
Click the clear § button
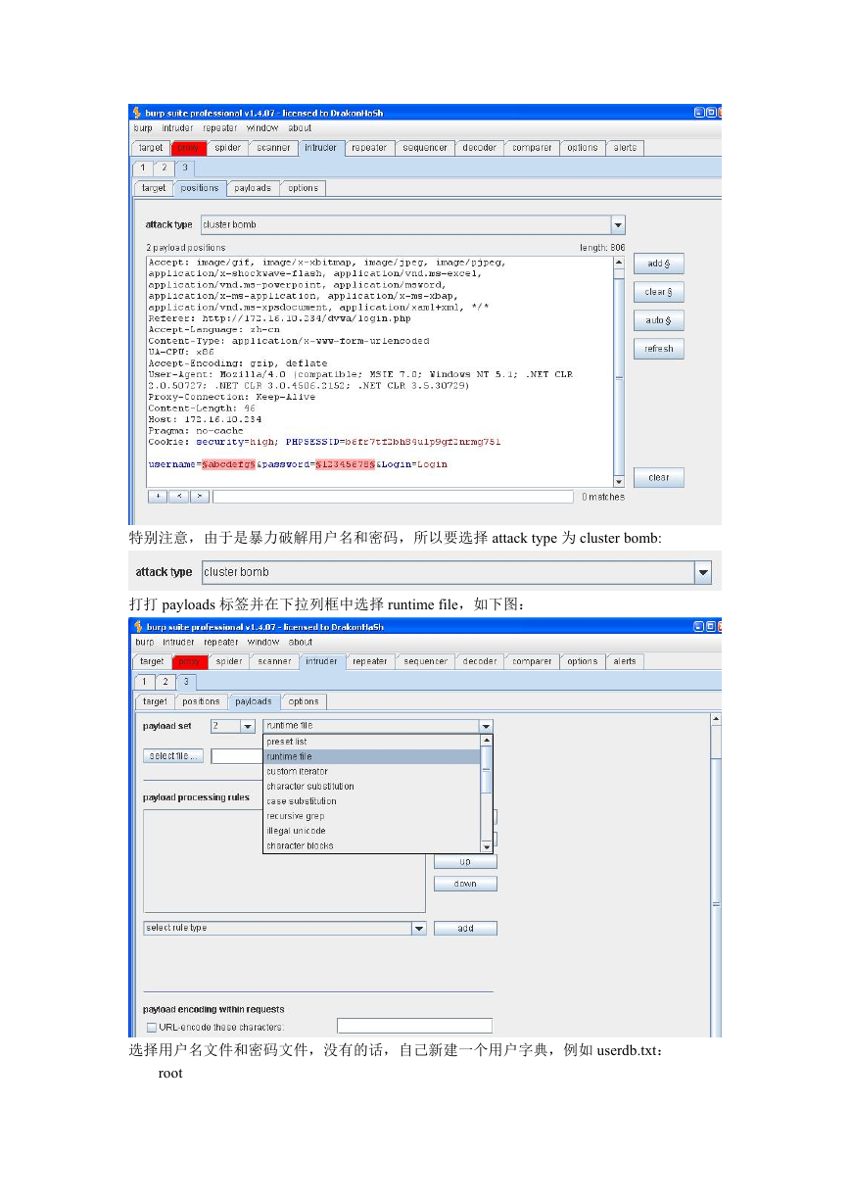pos(658,292)
